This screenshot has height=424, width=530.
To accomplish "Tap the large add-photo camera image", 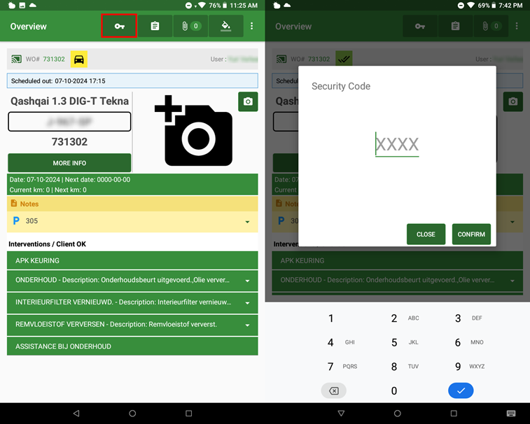I will click(x=195, y=132).
